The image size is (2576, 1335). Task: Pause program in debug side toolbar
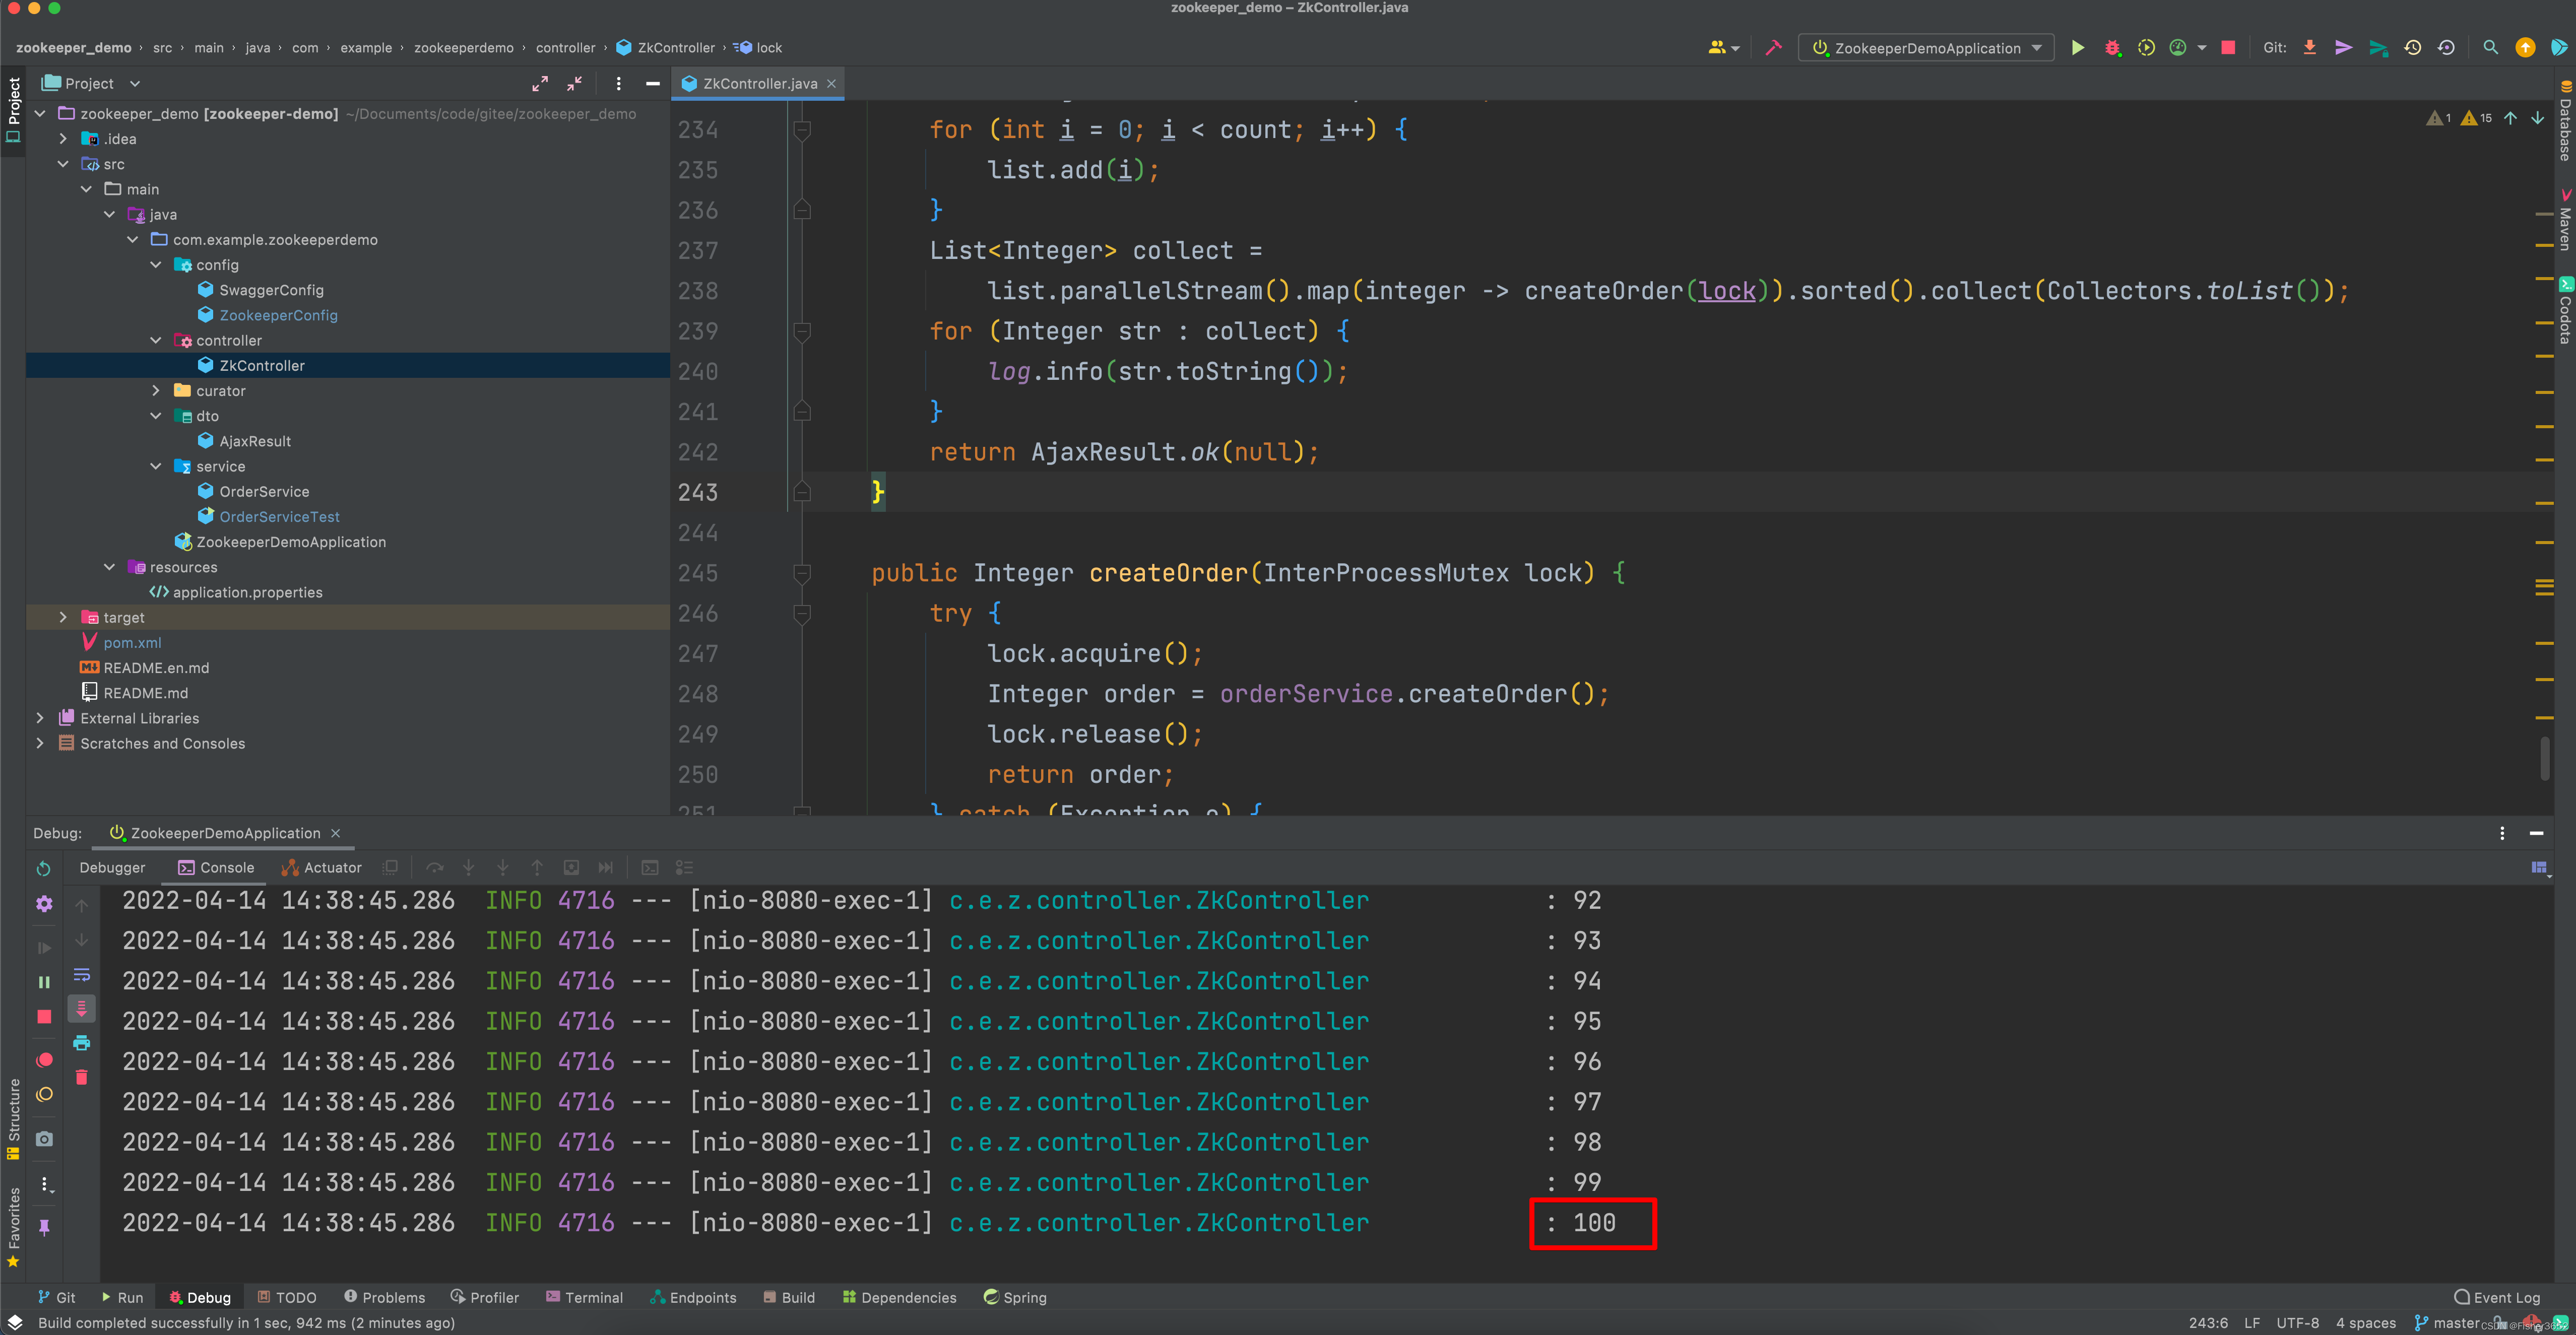click(44, 982)
